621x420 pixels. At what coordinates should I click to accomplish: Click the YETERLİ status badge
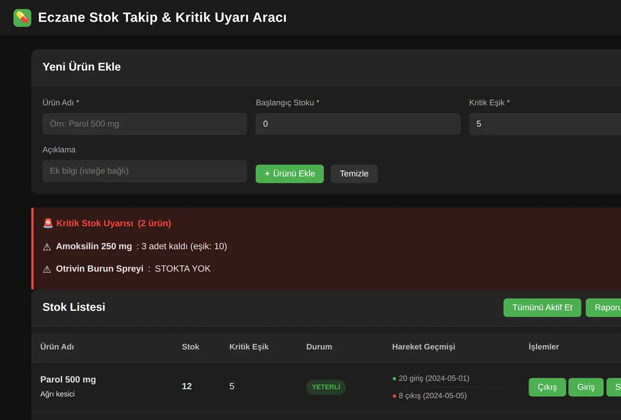(x=326, y=387)
